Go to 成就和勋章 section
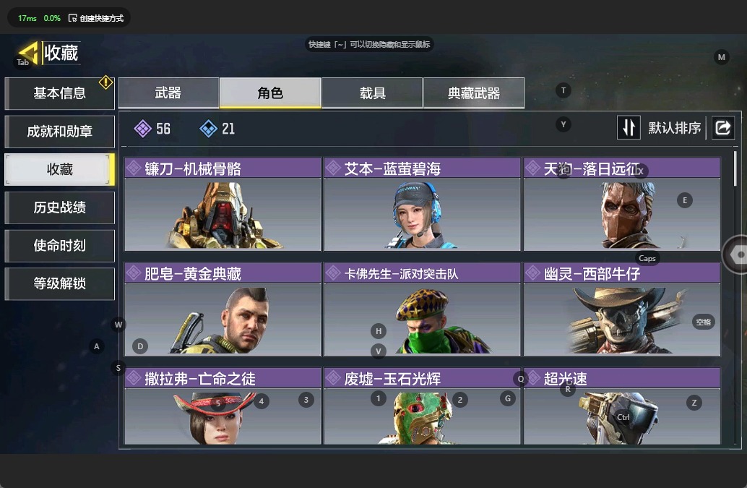 [59, 132]
